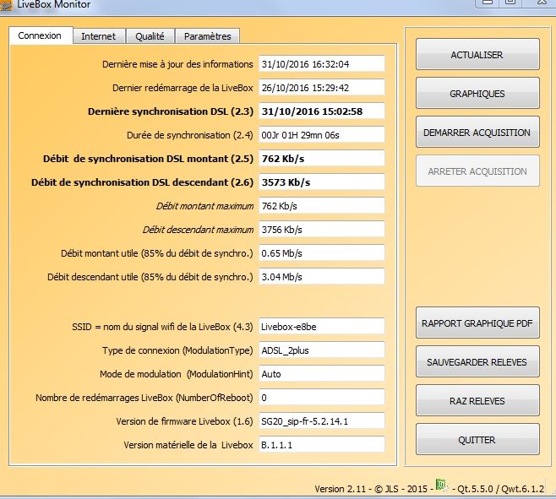Click label 'Dernière synchronisation DSL (2.3)'
Screen dimensions: 556x499
(171, 111)
